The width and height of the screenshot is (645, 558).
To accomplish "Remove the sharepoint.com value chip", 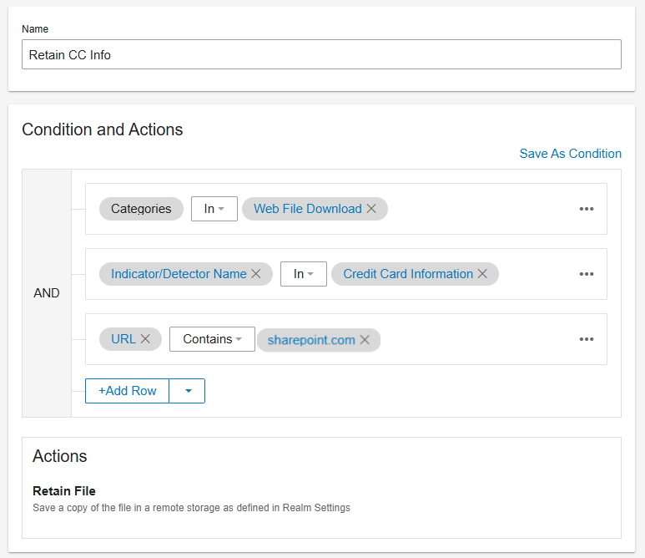I will (365, 340).
